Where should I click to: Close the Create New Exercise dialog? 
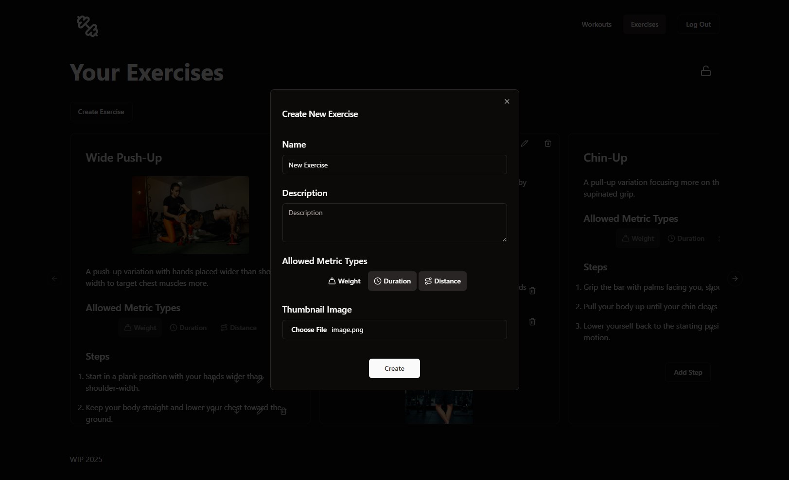coord(507,101)
